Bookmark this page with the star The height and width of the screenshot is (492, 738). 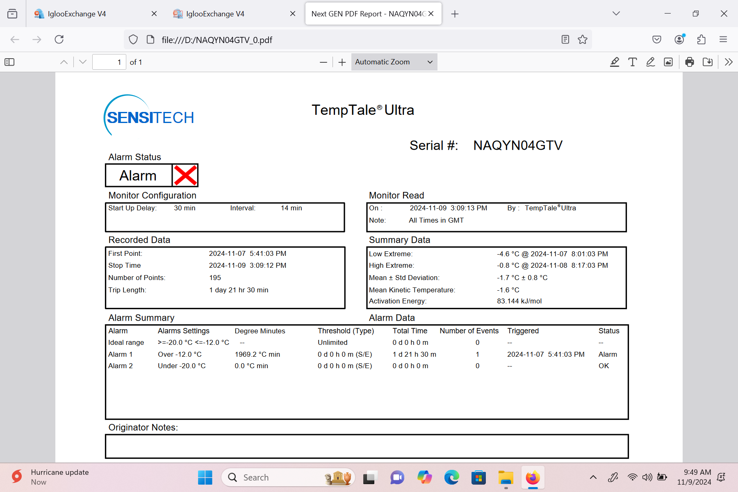[x=583, y=39]
